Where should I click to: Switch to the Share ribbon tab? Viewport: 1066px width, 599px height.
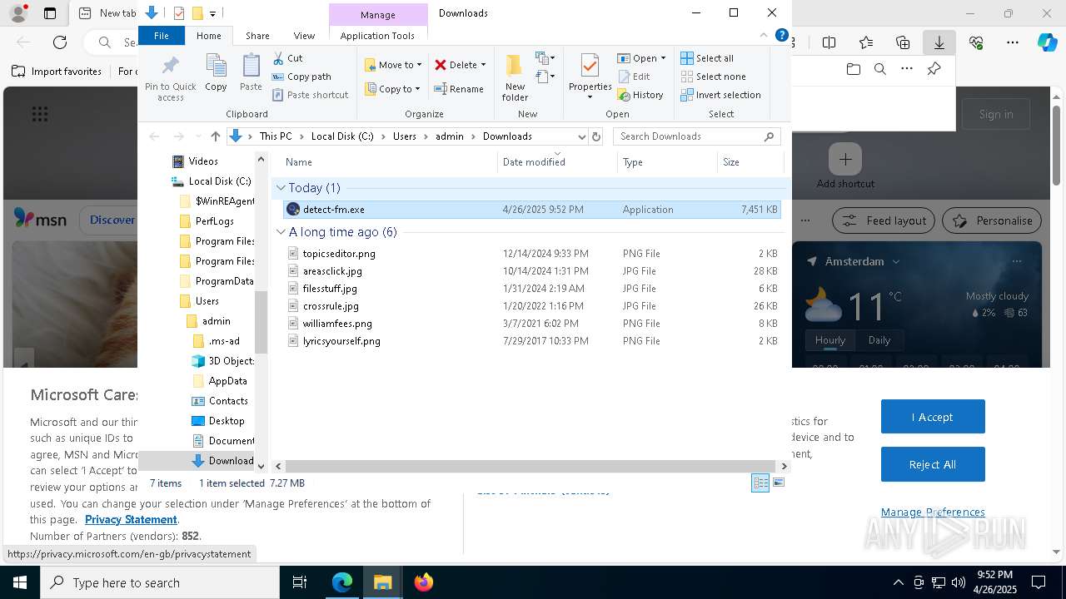[257, 36]
